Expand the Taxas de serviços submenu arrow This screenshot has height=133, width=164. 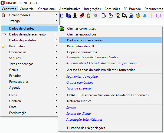pyautogui.click(x=56, y=64)
